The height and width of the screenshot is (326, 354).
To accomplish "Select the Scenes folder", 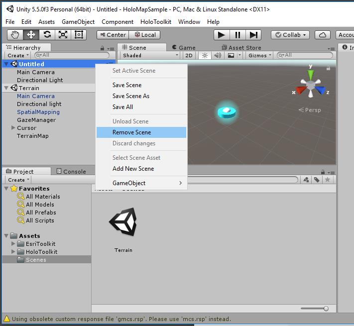I will point(46,260).
